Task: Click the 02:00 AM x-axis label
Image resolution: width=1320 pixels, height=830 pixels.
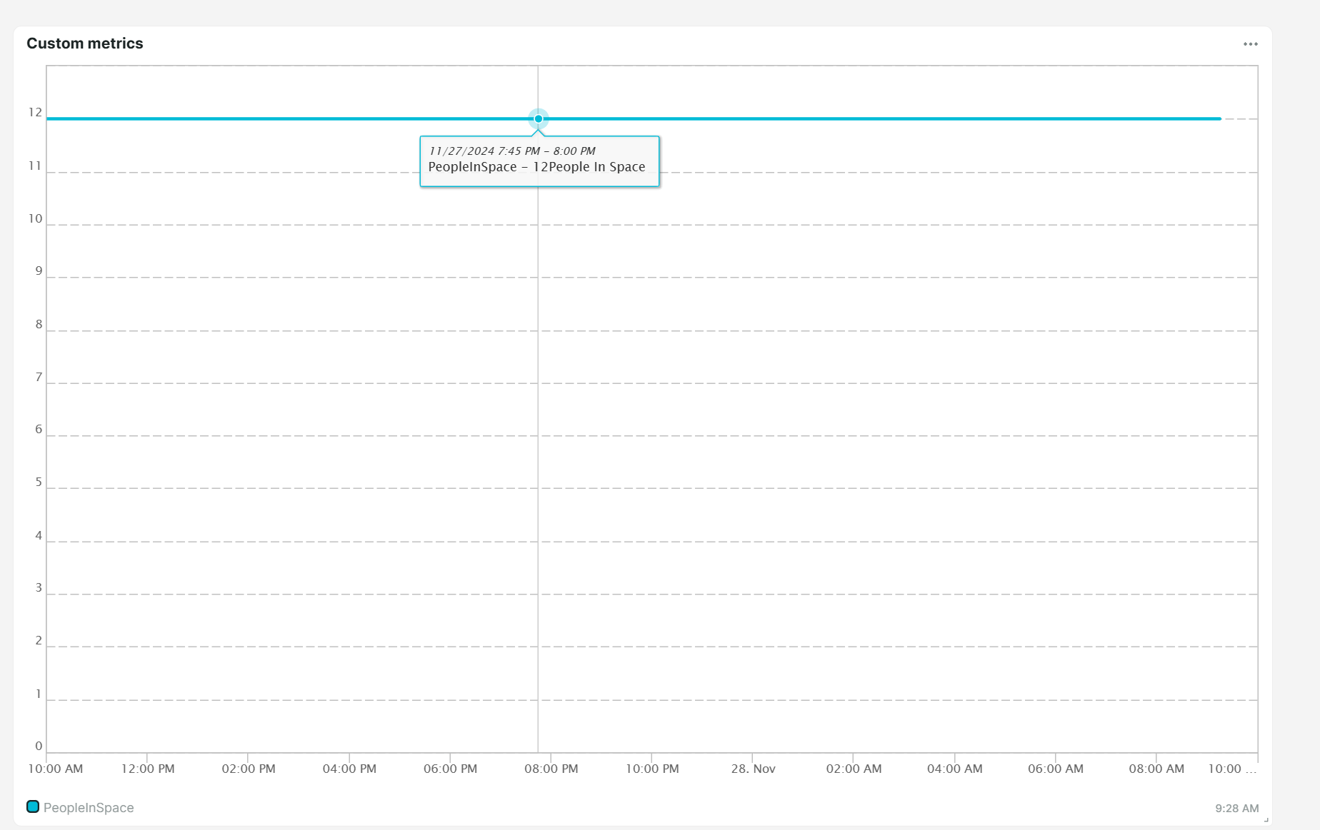Action: pos(854,769)
